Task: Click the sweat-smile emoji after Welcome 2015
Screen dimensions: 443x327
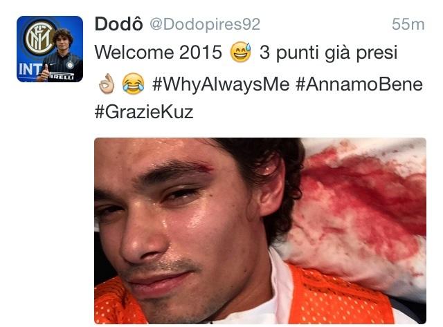Action: [x=240, y=53]
